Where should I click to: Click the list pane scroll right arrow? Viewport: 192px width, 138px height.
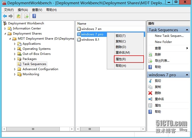tap(143, 129)
